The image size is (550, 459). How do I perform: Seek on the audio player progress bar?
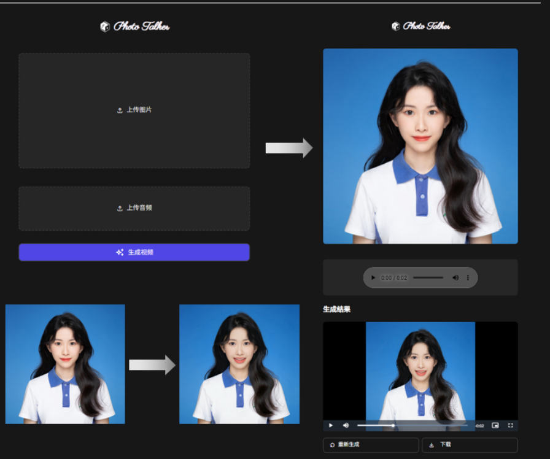tap(428, 278)
